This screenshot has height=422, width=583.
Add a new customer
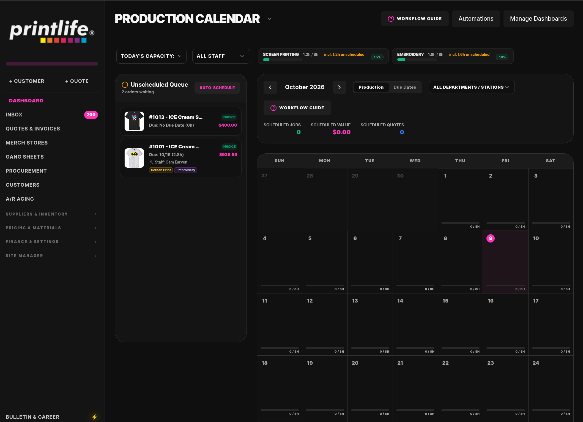pyautogui.click(x=27, y=81)
